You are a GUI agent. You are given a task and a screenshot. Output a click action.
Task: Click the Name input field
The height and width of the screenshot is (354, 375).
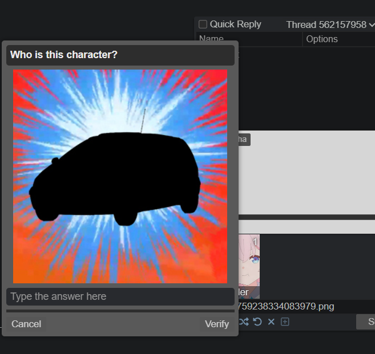[x=249, y=39]
